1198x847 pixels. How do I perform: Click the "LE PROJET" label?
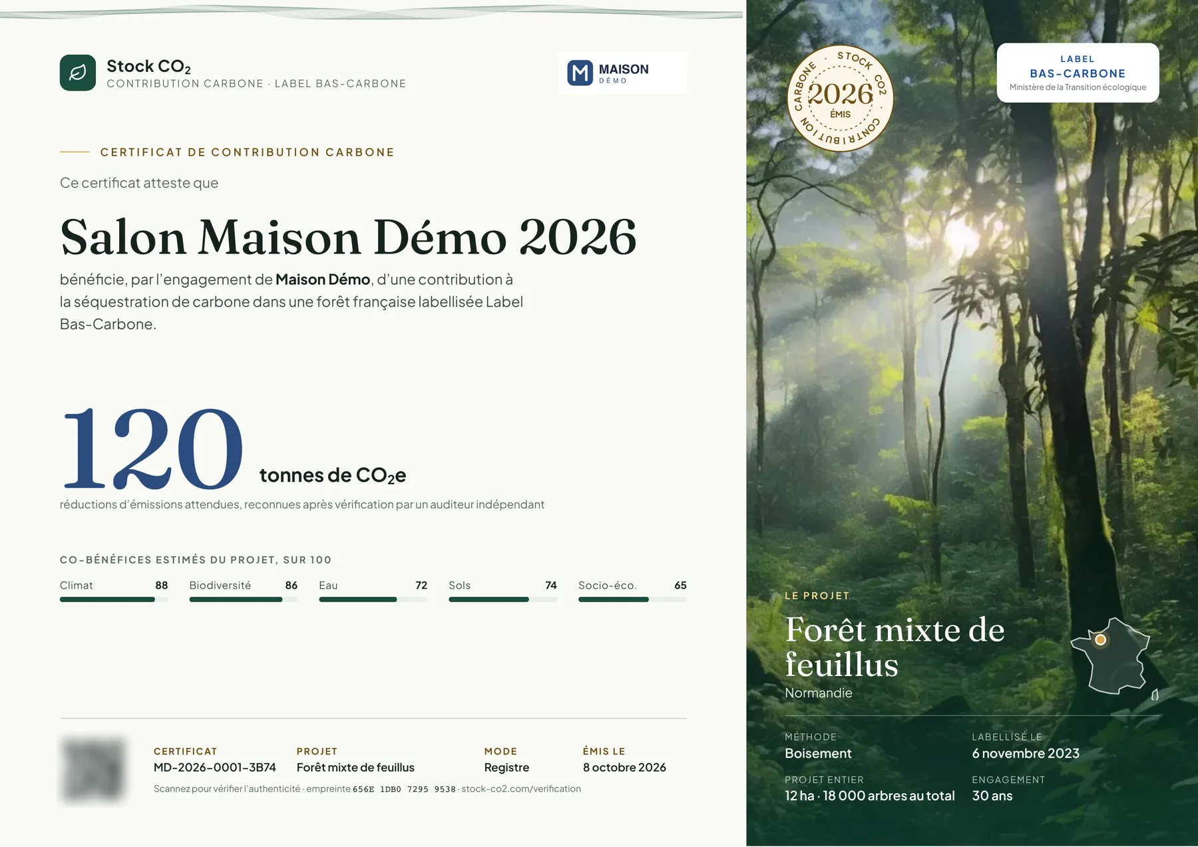pos(817,596)
